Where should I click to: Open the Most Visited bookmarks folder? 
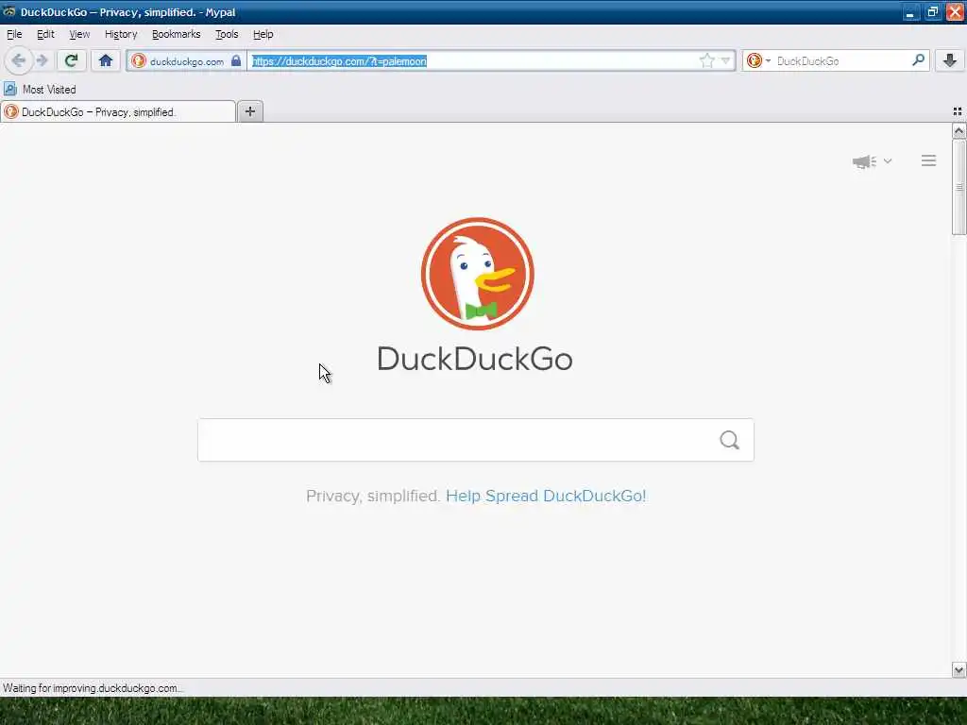click(40, 90)
